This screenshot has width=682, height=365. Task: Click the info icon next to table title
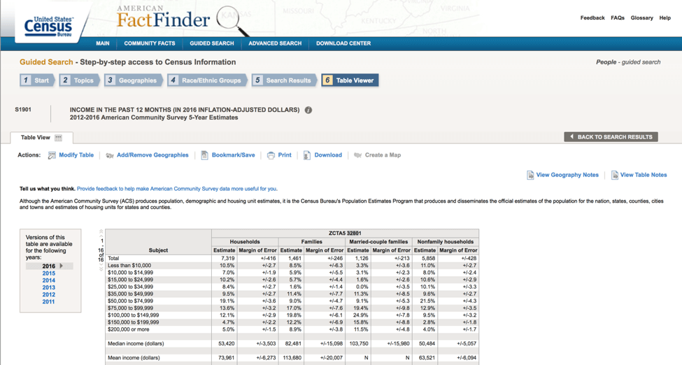[x=308, y=110]
